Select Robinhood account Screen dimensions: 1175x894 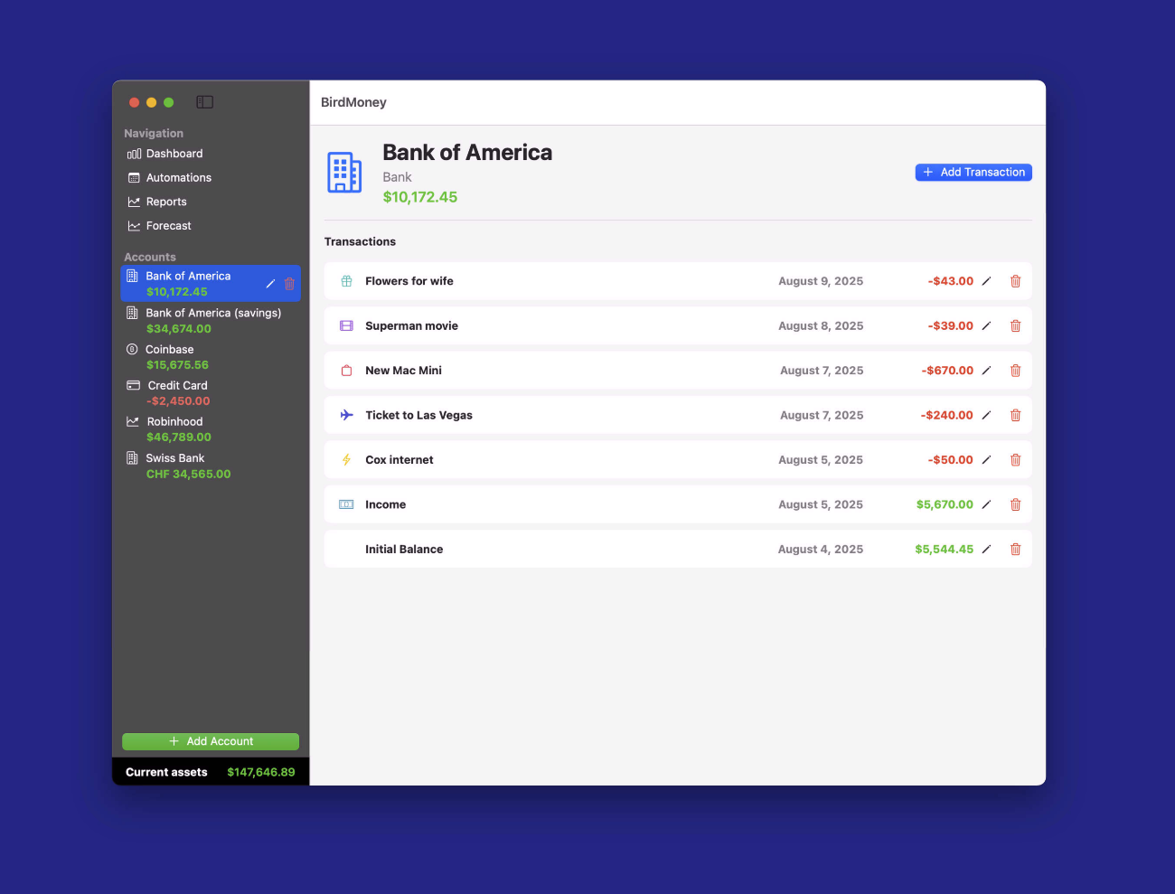point(211,428)
